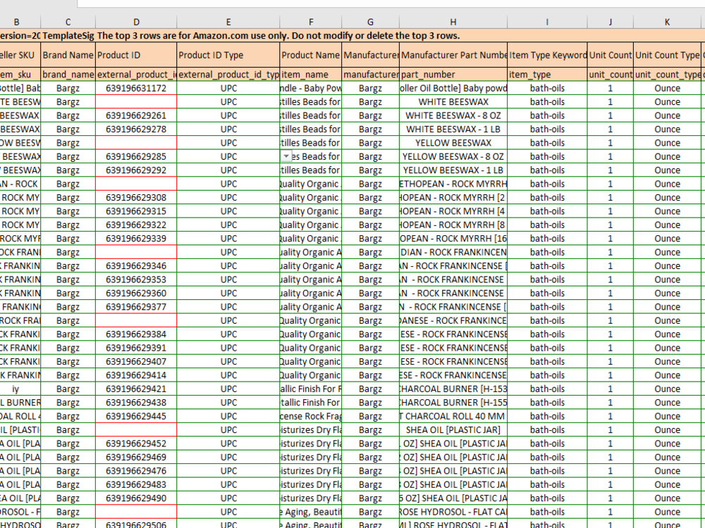Select Product ID cell 639196629360

[136, 293]
